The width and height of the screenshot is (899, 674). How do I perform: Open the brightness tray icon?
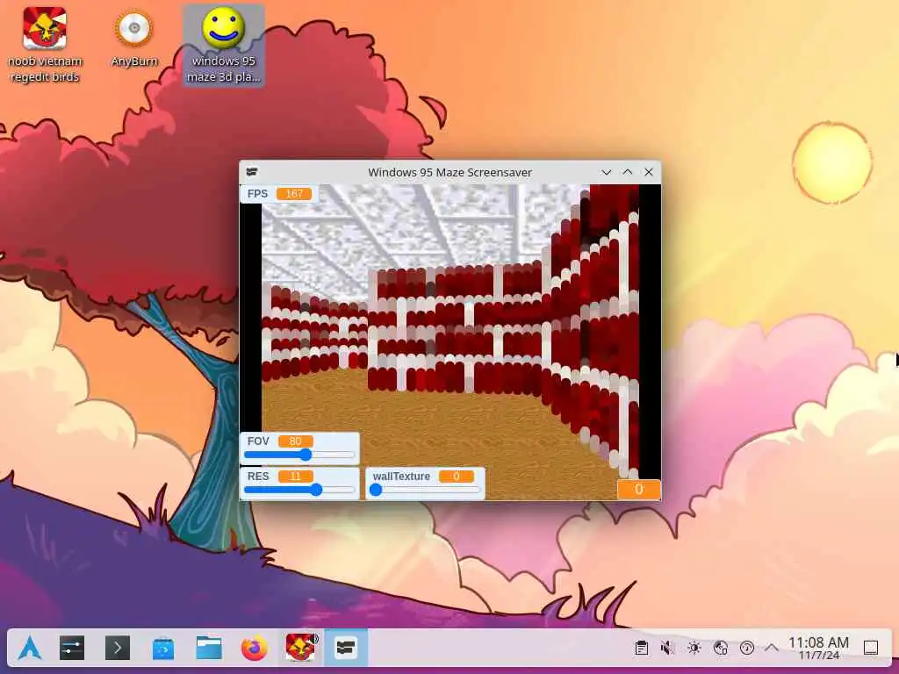coord(694,648)
